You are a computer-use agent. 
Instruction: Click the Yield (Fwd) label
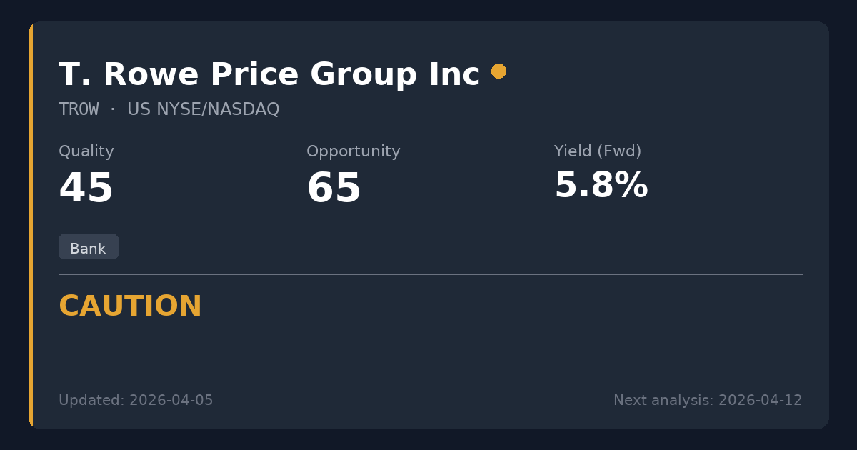click(x=597, y=151)
